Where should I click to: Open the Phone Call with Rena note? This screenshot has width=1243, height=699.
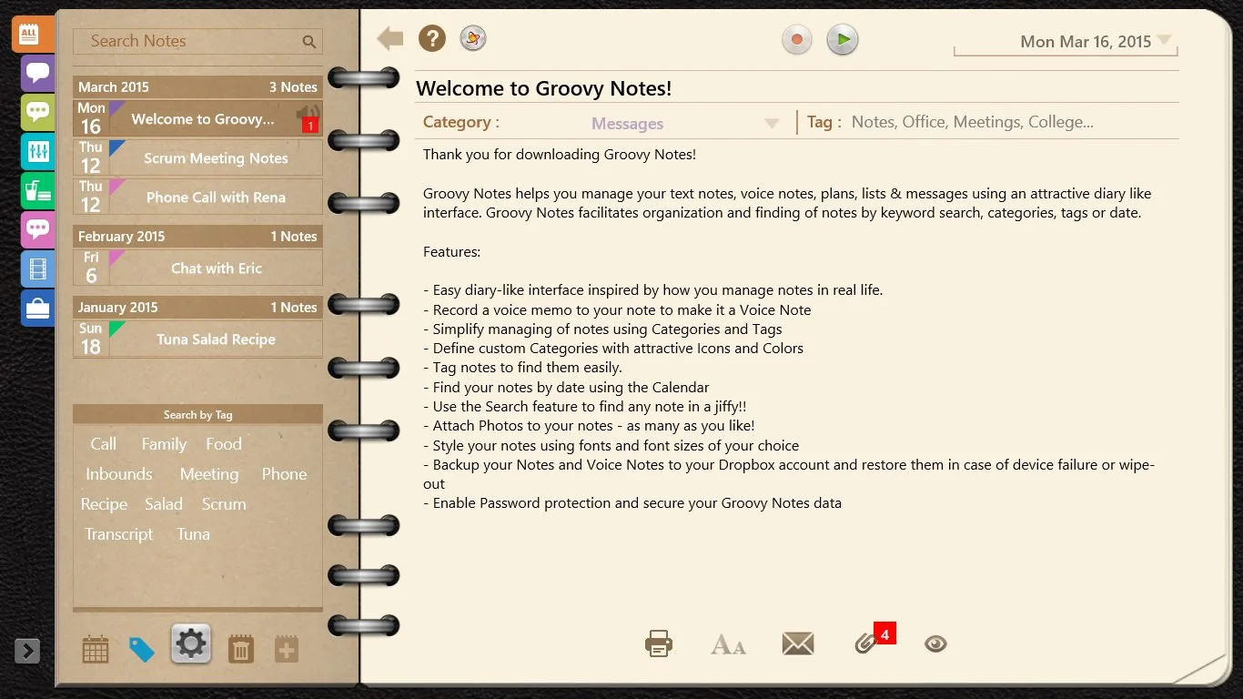click(197, 197)
